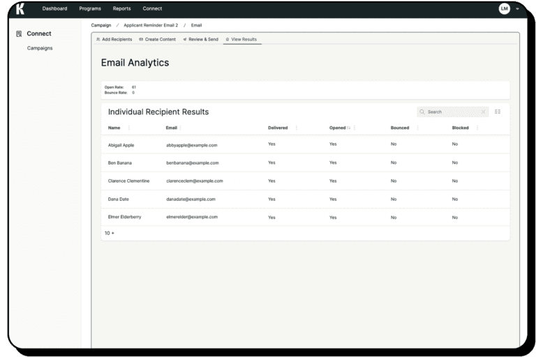Image resolution: width=536 pixels, height=357 pixels.
Task: Open Blocked column options menu
Action: coord(477,128)
